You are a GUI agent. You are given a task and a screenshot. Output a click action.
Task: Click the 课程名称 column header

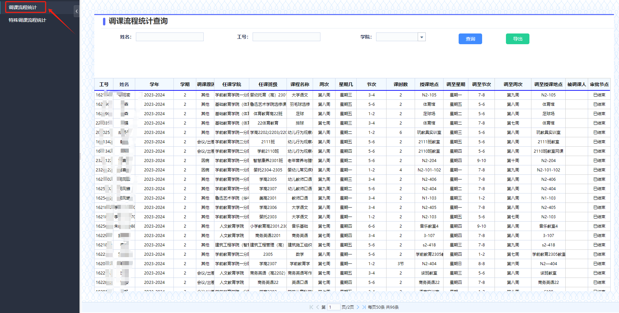tap(300, 84)
